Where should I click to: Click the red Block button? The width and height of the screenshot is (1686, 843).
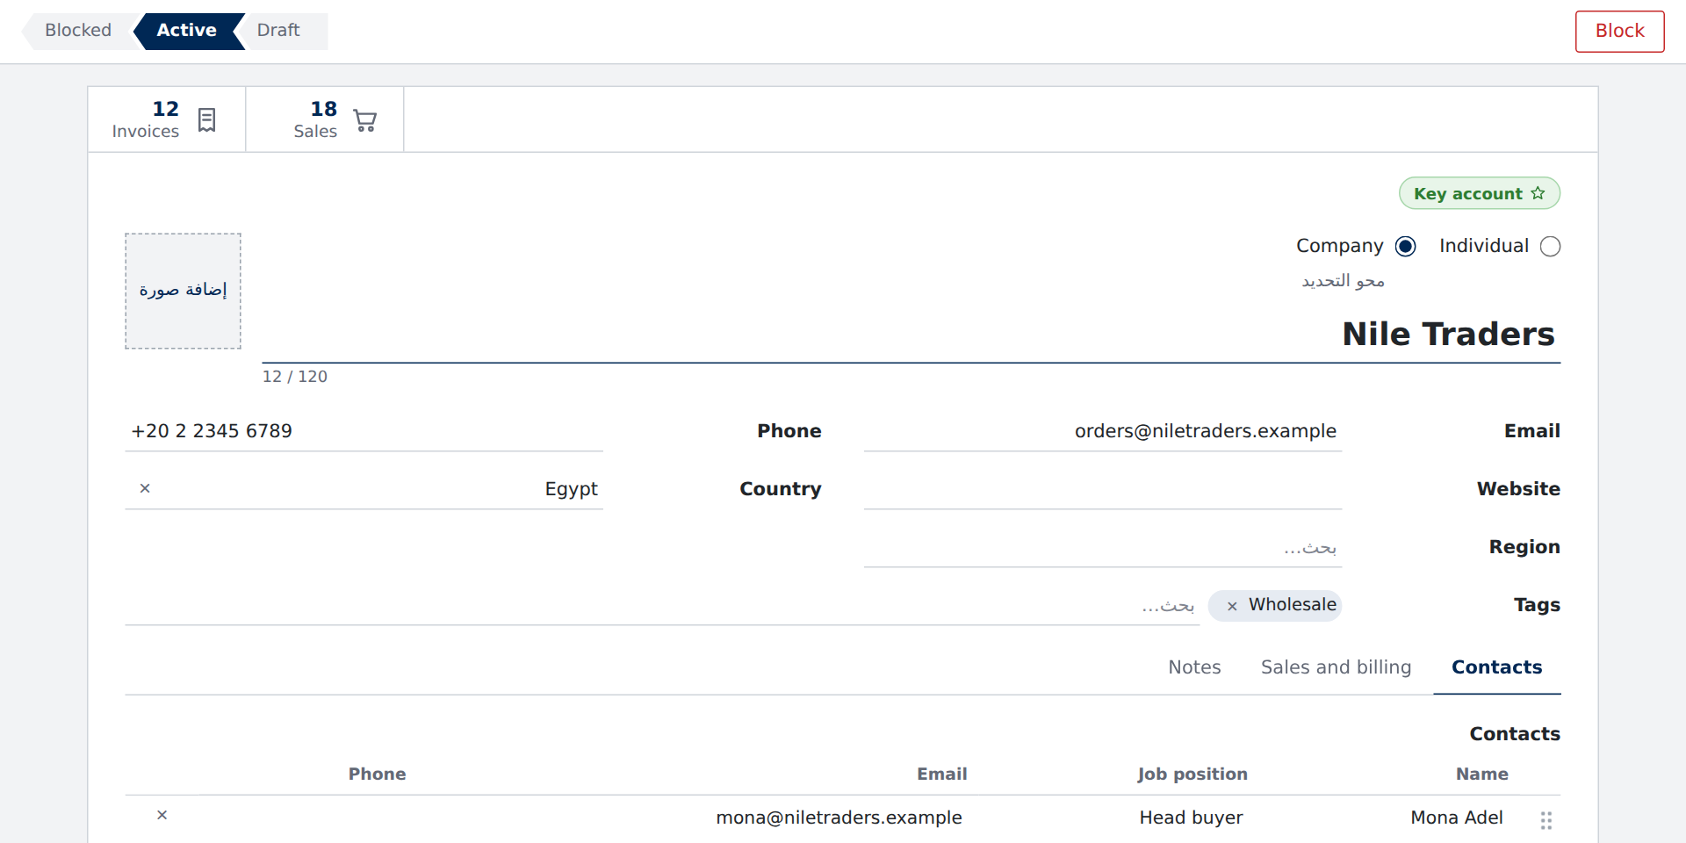(x=1619, y=32)
